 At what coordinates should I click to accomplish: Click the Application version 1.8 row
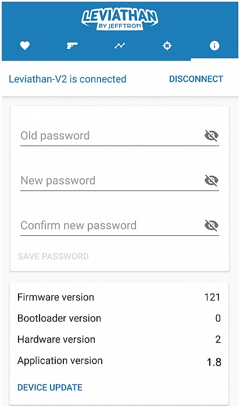pos(119,361)
